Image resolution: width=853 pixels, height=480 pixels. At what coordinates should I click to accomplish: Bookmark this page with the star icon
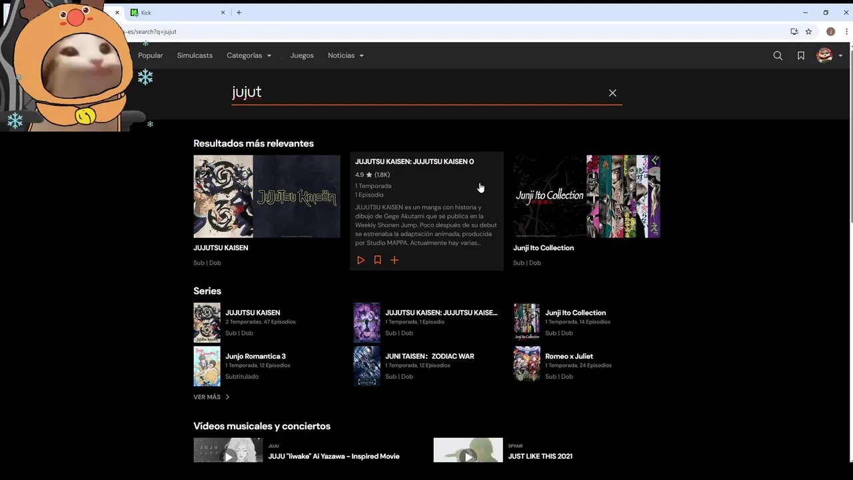pos(808,31)
